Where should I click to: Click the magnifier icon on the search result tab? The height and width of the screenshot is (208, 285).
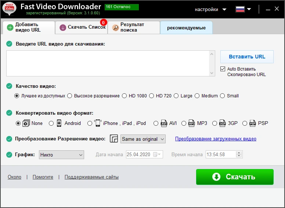tap(115, 28)
